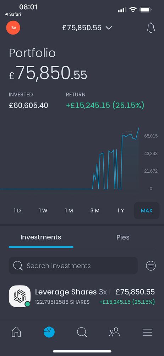164x356 pixels.
Task: Open the Home tab icon
Action: 16,332
